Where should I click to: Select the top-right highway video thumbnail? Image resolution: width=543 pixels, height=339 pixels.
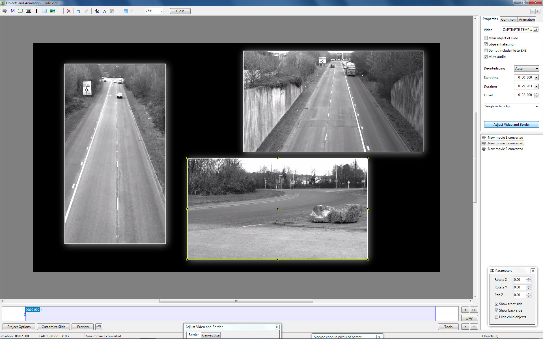click(x=333, y=101)
